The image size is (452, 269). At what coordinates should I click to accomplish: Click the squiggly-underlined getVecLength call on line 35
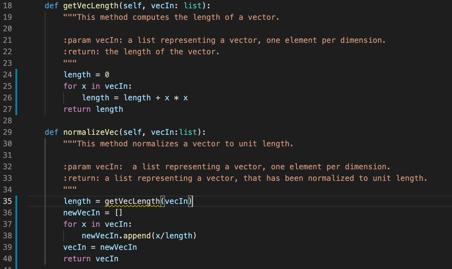point(132,201)
